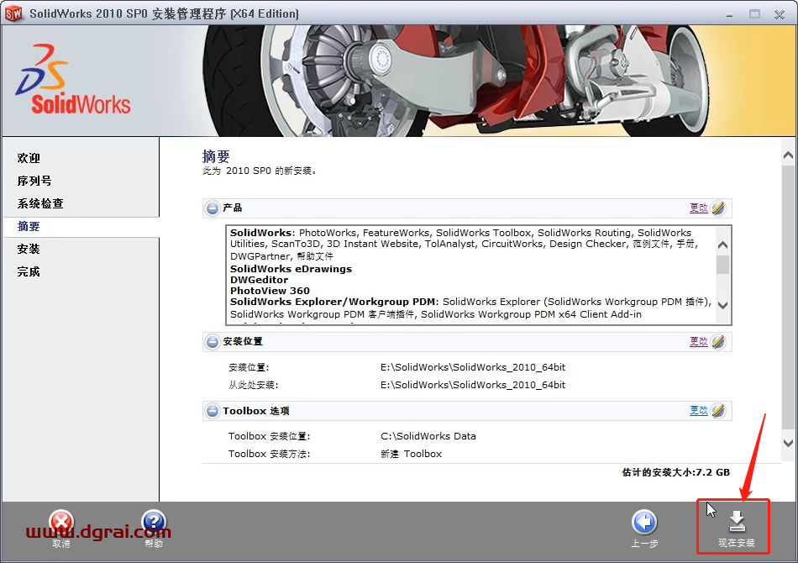Click 'SolidWorks Explorer/Workgroup PDM' entry
The width and height of the screenshot is (798, 563).
tap(333, 302)
